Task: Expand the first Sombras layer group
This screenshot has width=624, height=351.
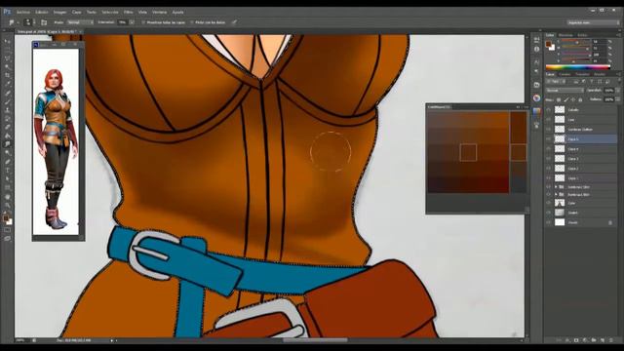Action: click(x=556, y=186)
